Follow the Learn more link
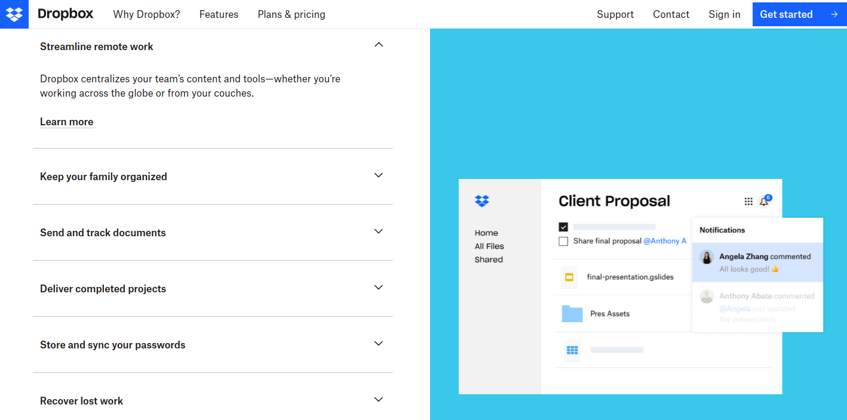The height and width of the screenshot is (420, 847). click(66, 122)
